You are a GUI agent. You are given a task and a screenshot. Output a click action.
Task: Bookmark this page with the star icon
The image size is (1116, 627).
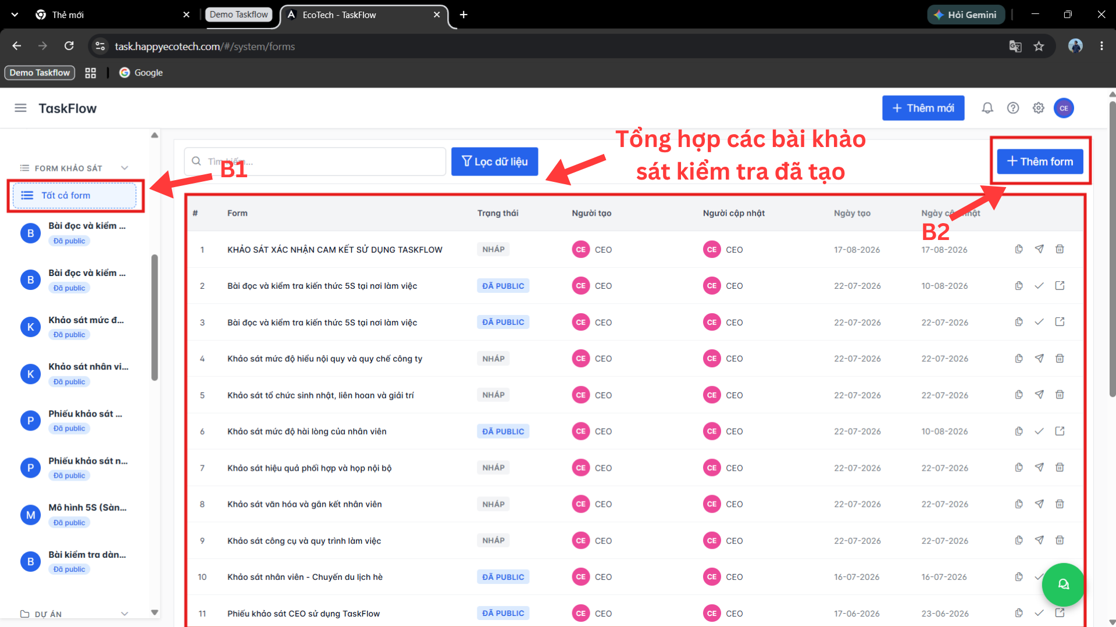click(1039, 46)
